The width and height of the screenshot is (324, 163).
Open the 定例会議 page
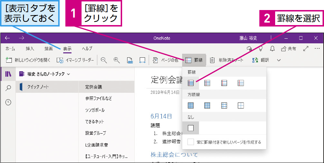(106, 87)
